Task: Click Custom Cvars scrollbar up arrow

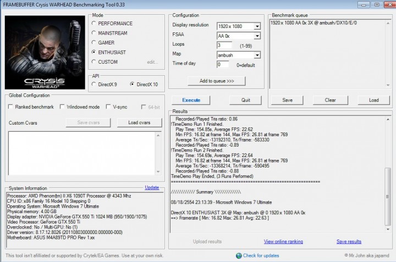Action: [x=158, y=136]
